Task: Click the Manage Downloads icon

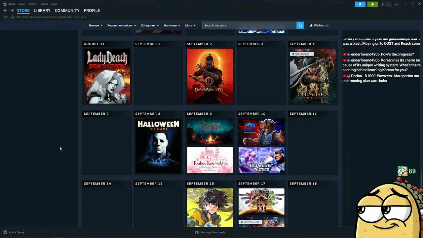Action: pyautogui.click(x=197, y=232)
